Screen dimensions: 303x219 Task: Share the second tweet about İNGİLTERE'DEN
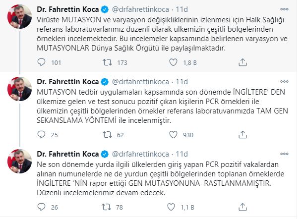pyautogui.click(x=242, y=135)
